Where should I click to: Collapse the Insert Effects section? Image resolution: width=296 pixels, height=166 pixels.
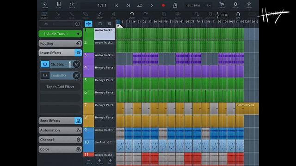click(x=60, y=53)
